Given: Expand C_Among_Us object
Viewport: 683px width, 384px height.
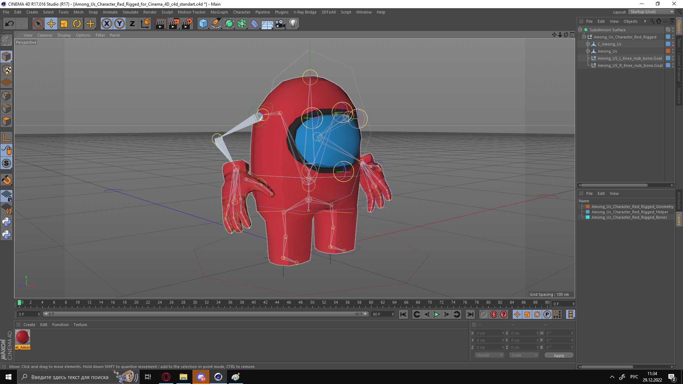Looking at the screenshot, I should pyautogui.click(x=588, y=44).
